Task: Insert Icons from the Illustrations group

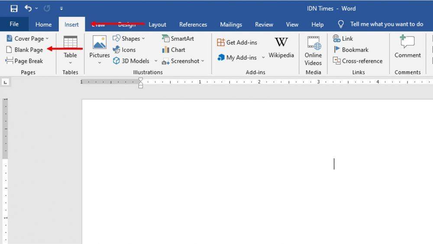Action: tap(124, 50)
